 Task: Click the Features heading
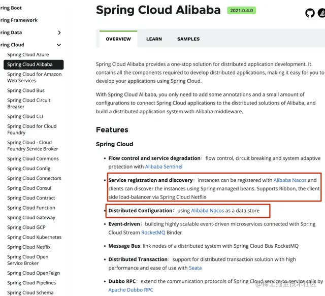point(112,130)
